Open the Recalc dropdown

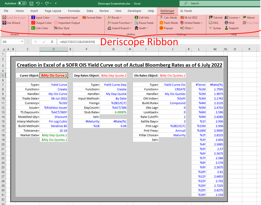115,18
